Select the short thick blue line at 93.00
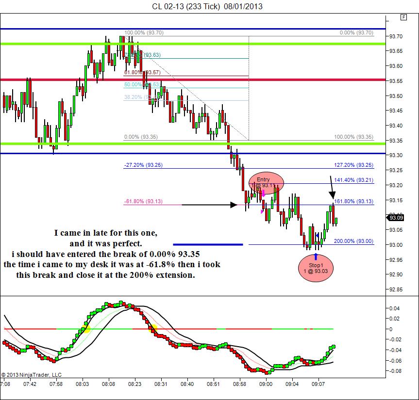This screenshot has height=400, width=419. point(208,244)
